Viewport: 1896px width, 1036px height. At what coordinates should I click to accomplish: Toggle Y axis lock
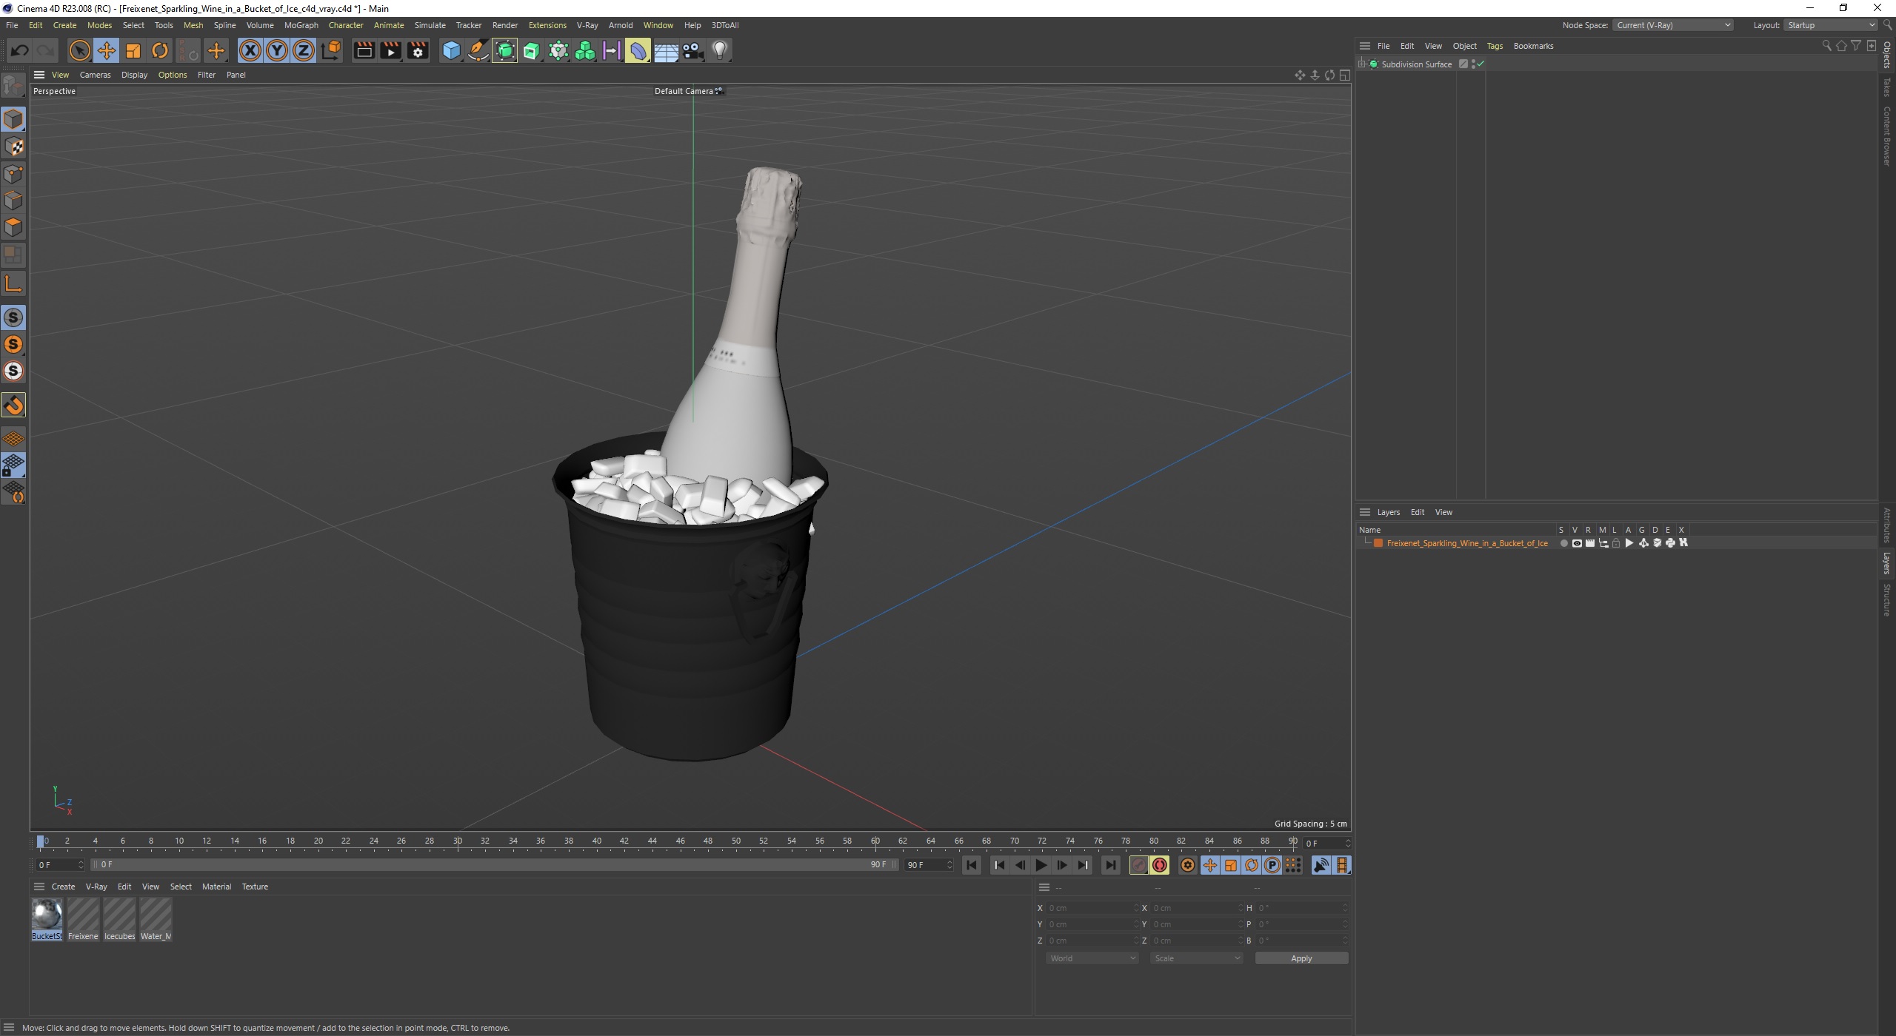point(277,50)
